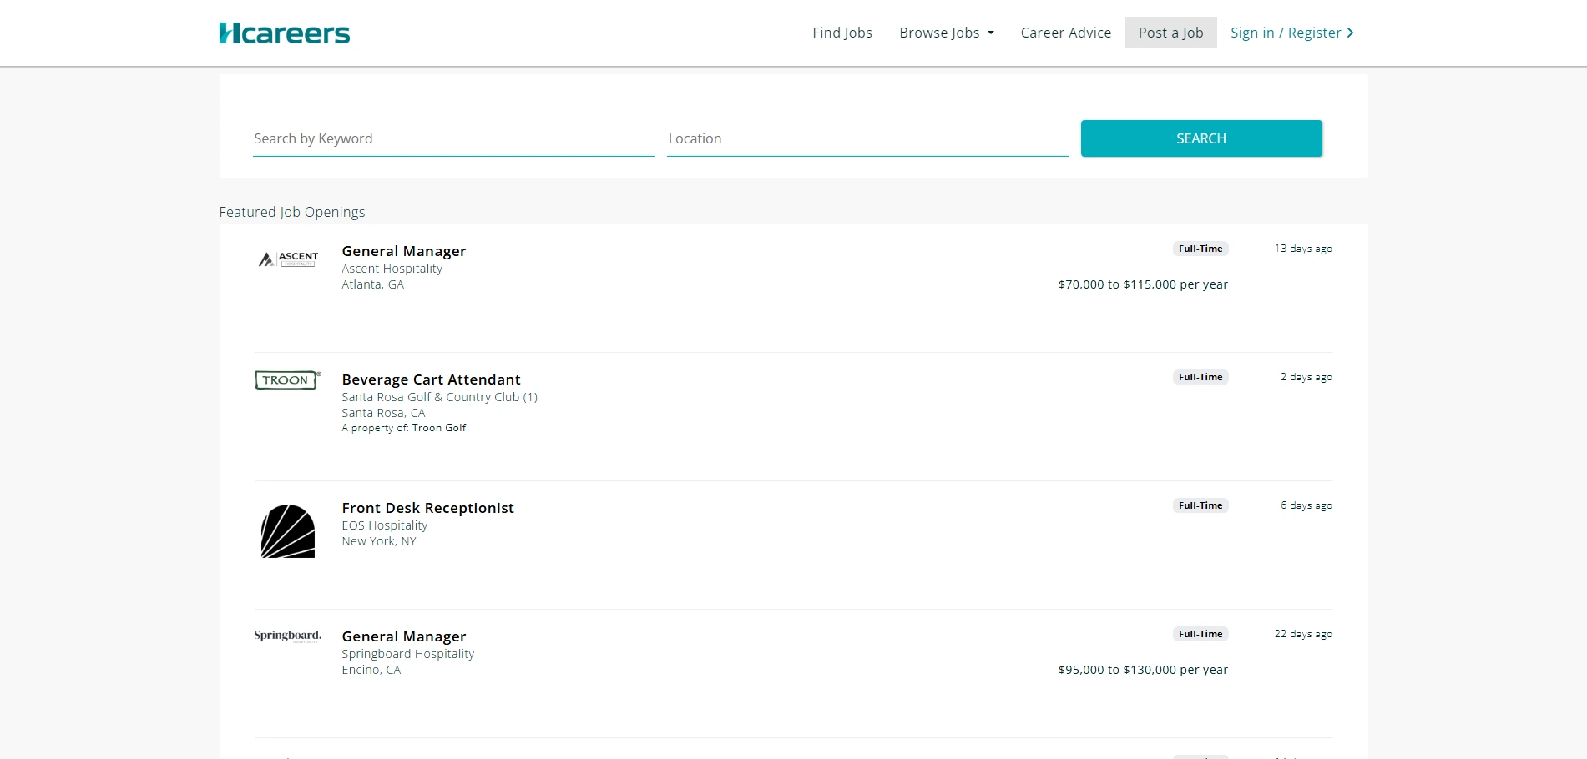Open the EOS Hospitality logo
Screen dimensions: 1587x759
pyautogui.click(x=288, y=531)
